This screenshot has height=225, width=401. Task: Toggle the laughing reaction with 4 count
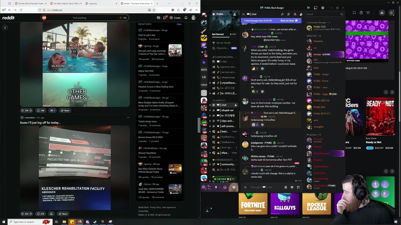255,92
